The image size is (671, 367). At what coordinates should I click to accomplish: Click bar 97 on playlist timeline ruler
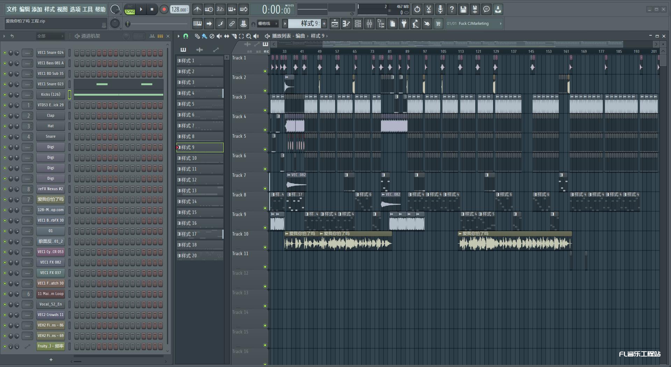click(x=425, y=51)
